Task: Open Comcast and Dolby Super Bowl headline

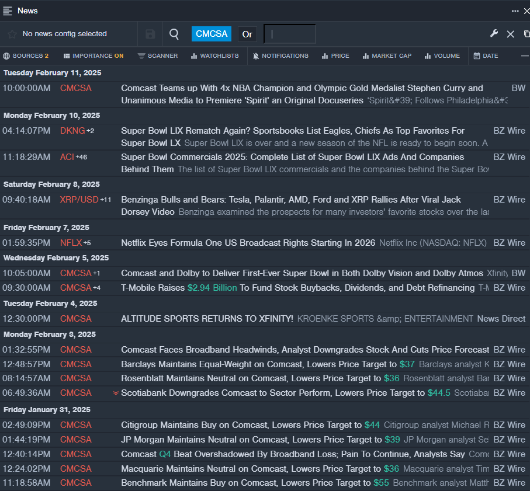Action: tap(302, 273)
